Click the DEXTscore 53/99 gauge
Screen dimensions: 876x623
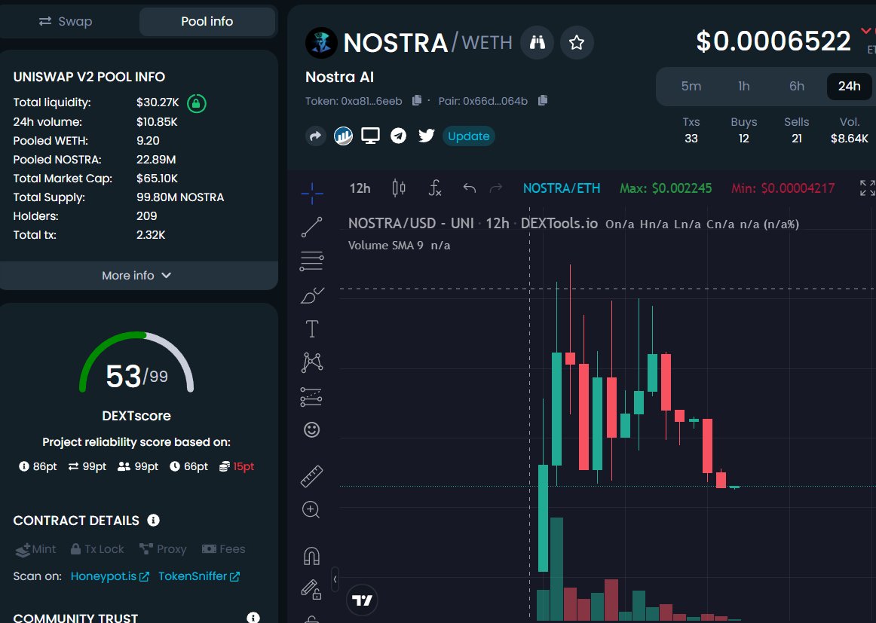tap(136, 365)
